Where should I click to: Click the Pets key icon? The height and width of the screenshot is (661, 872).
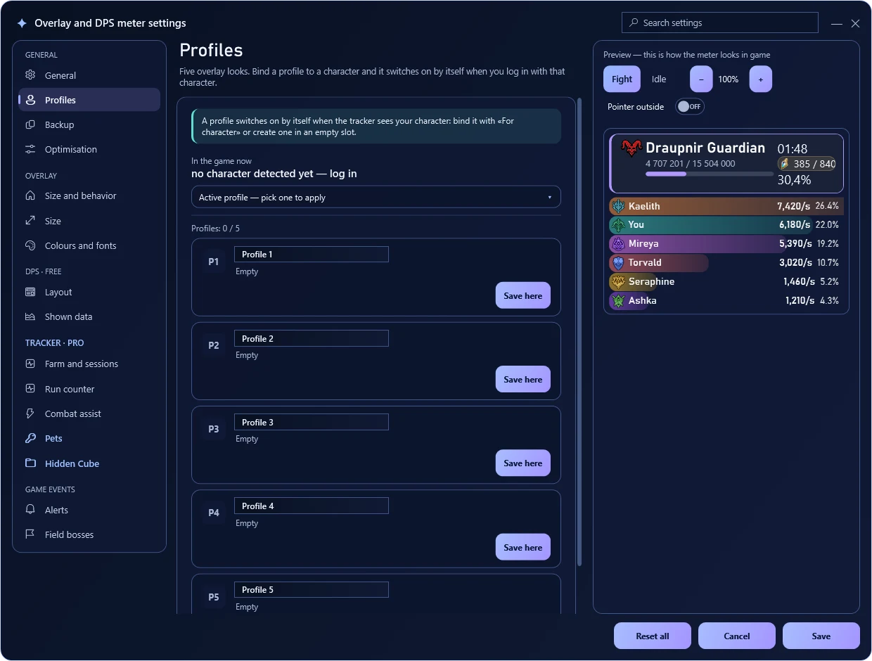30,438
